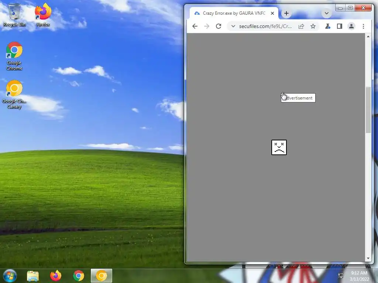The height and width of the screenshot is (283, 378).
Task: Toggle the browser side panel icon
Action: [x=340, y=26]
